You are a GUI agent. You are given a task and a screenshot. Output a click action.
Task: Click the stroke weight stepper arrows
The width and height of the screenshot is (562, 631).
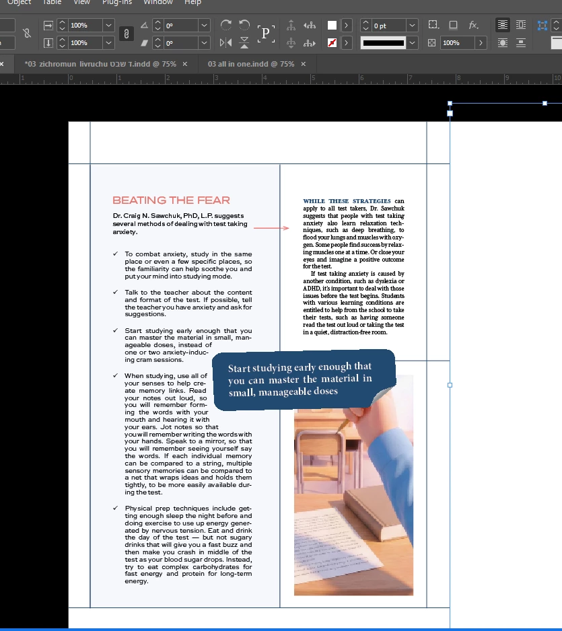365,26
